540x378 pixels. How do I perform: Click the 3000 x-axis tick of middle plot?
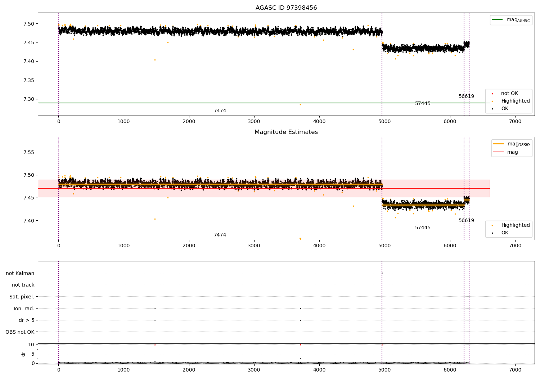point(254,246)
